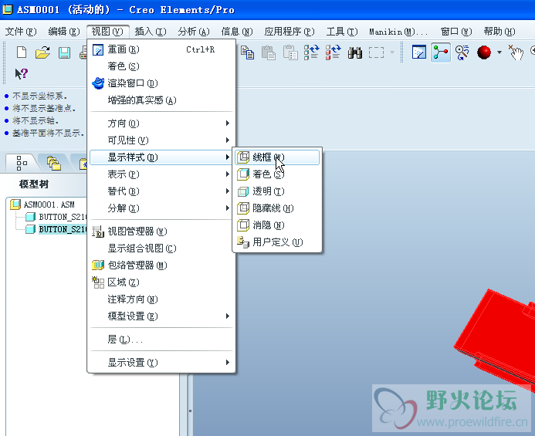Image resolution: width=535 pixels, height=436 pixels.
Task: Choose 注释方向(N) menu entry
Action: tap(161, 299)
